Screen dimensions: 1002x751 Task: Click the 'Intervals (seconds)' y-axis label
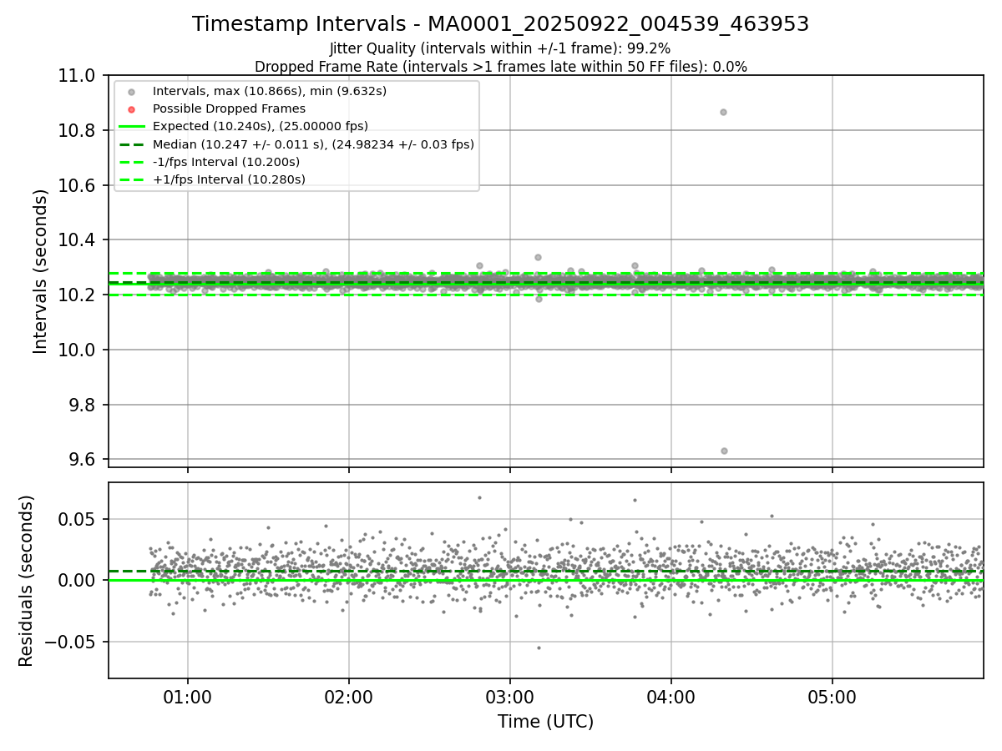(41, 271)
